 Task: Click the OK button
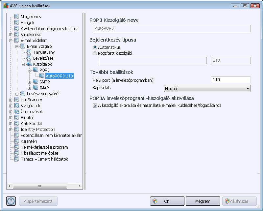click(167, 201)
